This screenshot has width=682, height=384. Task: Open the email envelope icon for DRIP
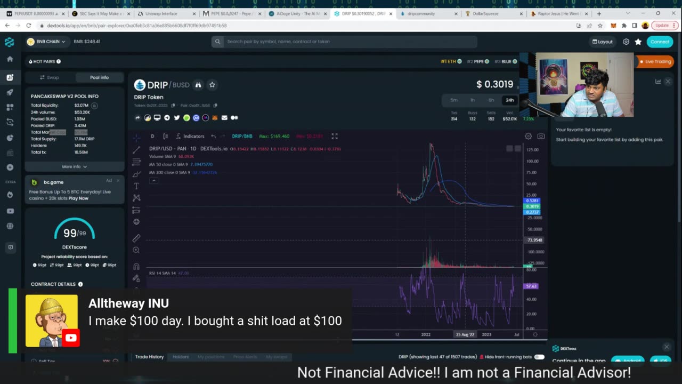click(x=224, y=118)
